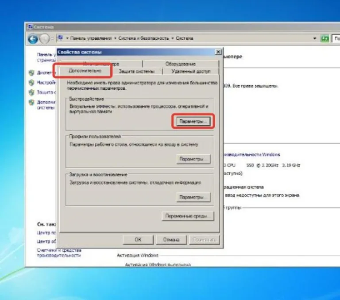The width and height of the screenshot is (340, 300).
Task: Confirm the dialog with OK
Action: click(138, 240)
